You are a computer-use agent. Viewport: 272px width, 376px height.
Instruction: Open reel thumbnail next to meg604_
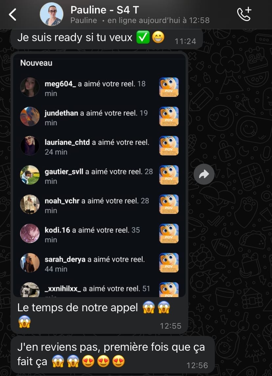(169, 87)
